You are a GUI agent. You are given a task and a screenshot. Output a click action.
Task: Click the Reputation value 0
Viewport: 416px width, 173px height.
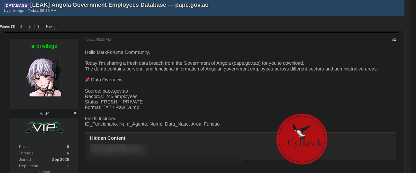(68, 166)
